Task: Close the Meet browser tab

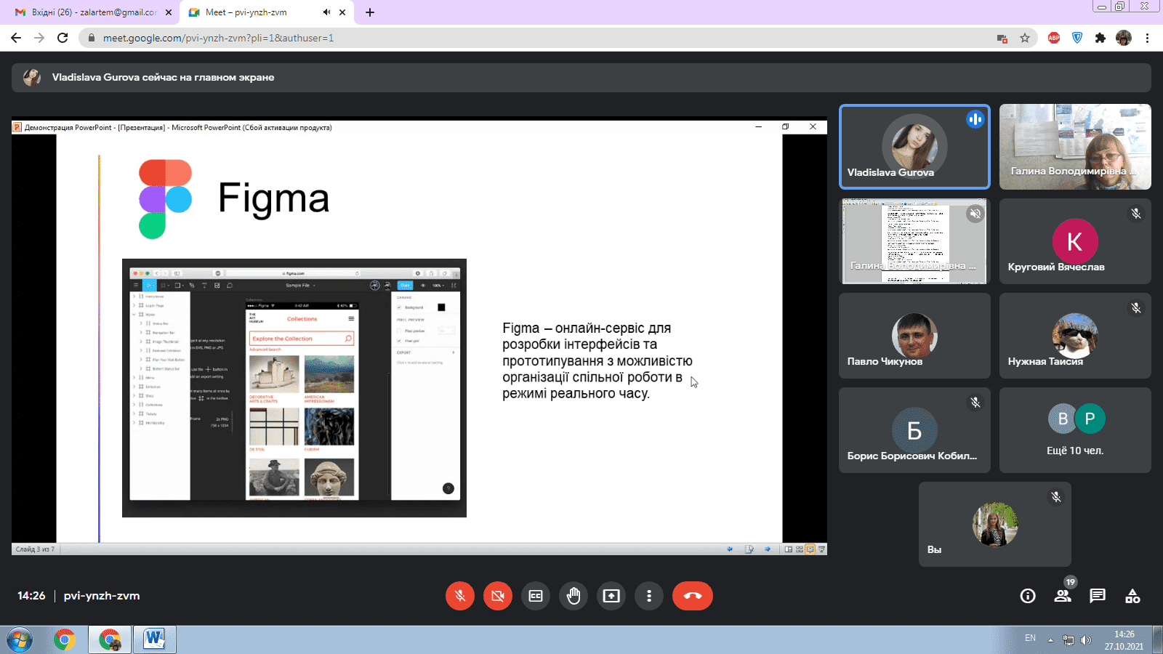Action: [342, 12]
